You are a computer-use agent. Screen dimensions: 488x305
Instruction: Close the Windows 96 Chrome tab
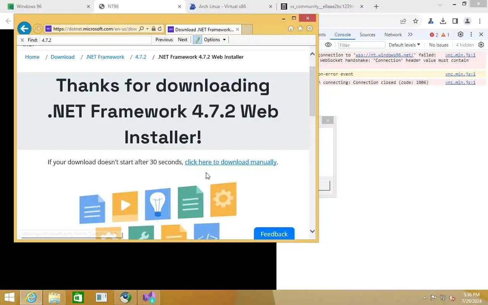click(x=88, y=6)
